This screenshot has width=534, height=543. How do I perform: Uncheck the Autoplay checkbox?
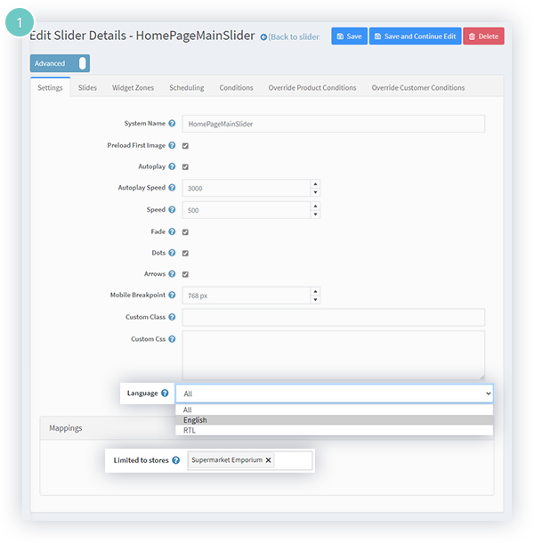[x=185, y=167]
